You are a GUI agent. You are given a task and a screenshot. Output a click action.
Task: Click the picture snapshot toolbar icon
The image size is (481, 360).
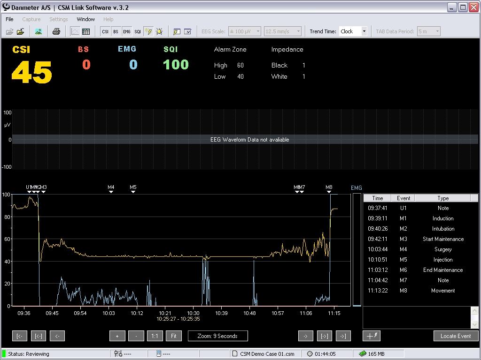38,31
